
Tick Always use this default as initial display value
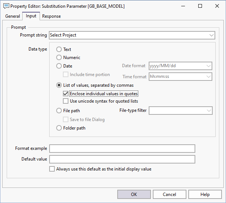coord(52,169)
